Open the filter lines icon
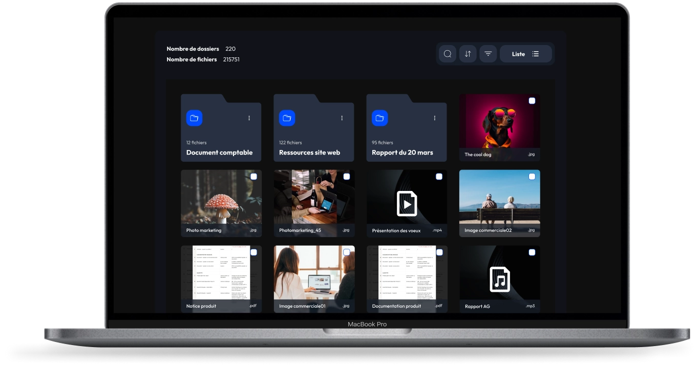The image size is (699, 365). (488, 54)
